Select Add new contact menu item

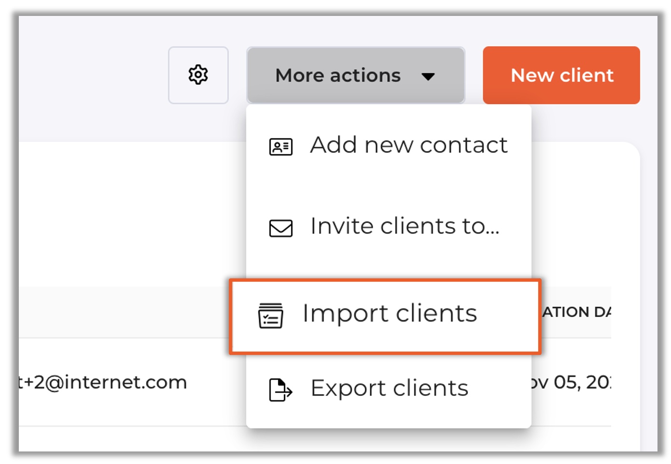pyautogui.click(x=389, y=145)
